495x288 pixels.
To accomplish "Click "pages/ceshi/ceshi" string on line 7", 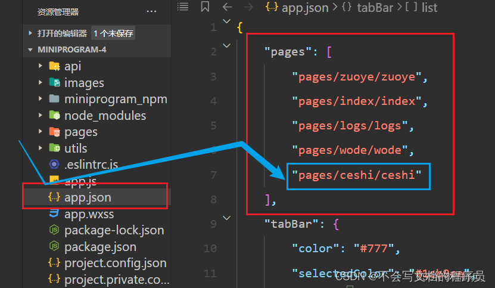I will coord(357,175).
